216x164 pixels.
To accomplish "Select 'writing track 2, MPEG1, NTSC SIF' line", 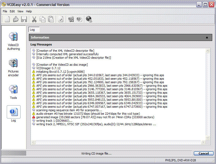I will pos(96,124).
